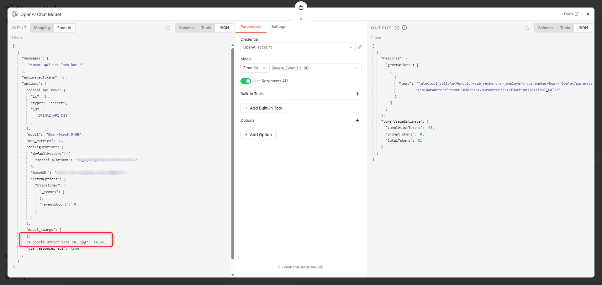Viewport: 602px width, 285px height.
Task: Click the robot icon at top center
Action: [x=301, y=8]
